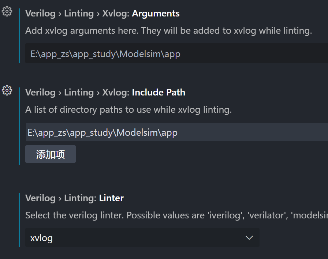Click the Xvlog Arguments text input field
Screen dimensions: 328x259
point(176,53)
